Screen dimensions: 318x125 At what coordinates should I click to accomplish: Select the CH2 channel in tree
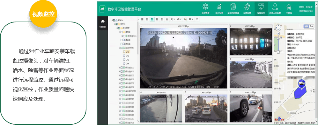coord(127,56)
